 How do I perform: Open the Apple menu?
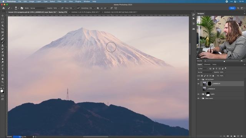pyautogui.click(x=3, y=2)
